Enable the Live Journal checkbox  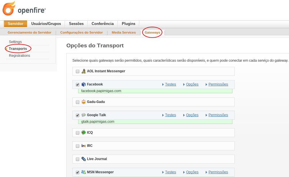coord(78,159)
